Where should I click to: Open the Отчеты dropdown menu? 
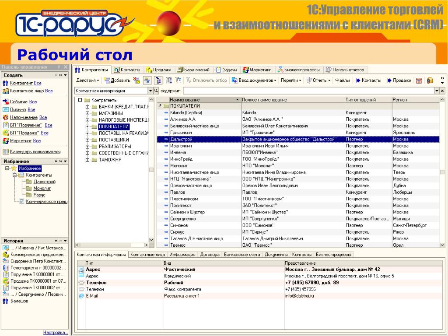pyautogui.click(x=318, y=80)
